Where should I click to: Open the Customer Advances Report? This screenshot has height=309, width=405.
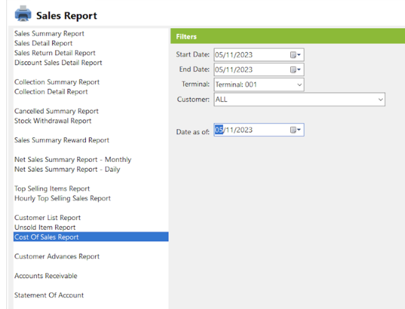click(57, 257)
